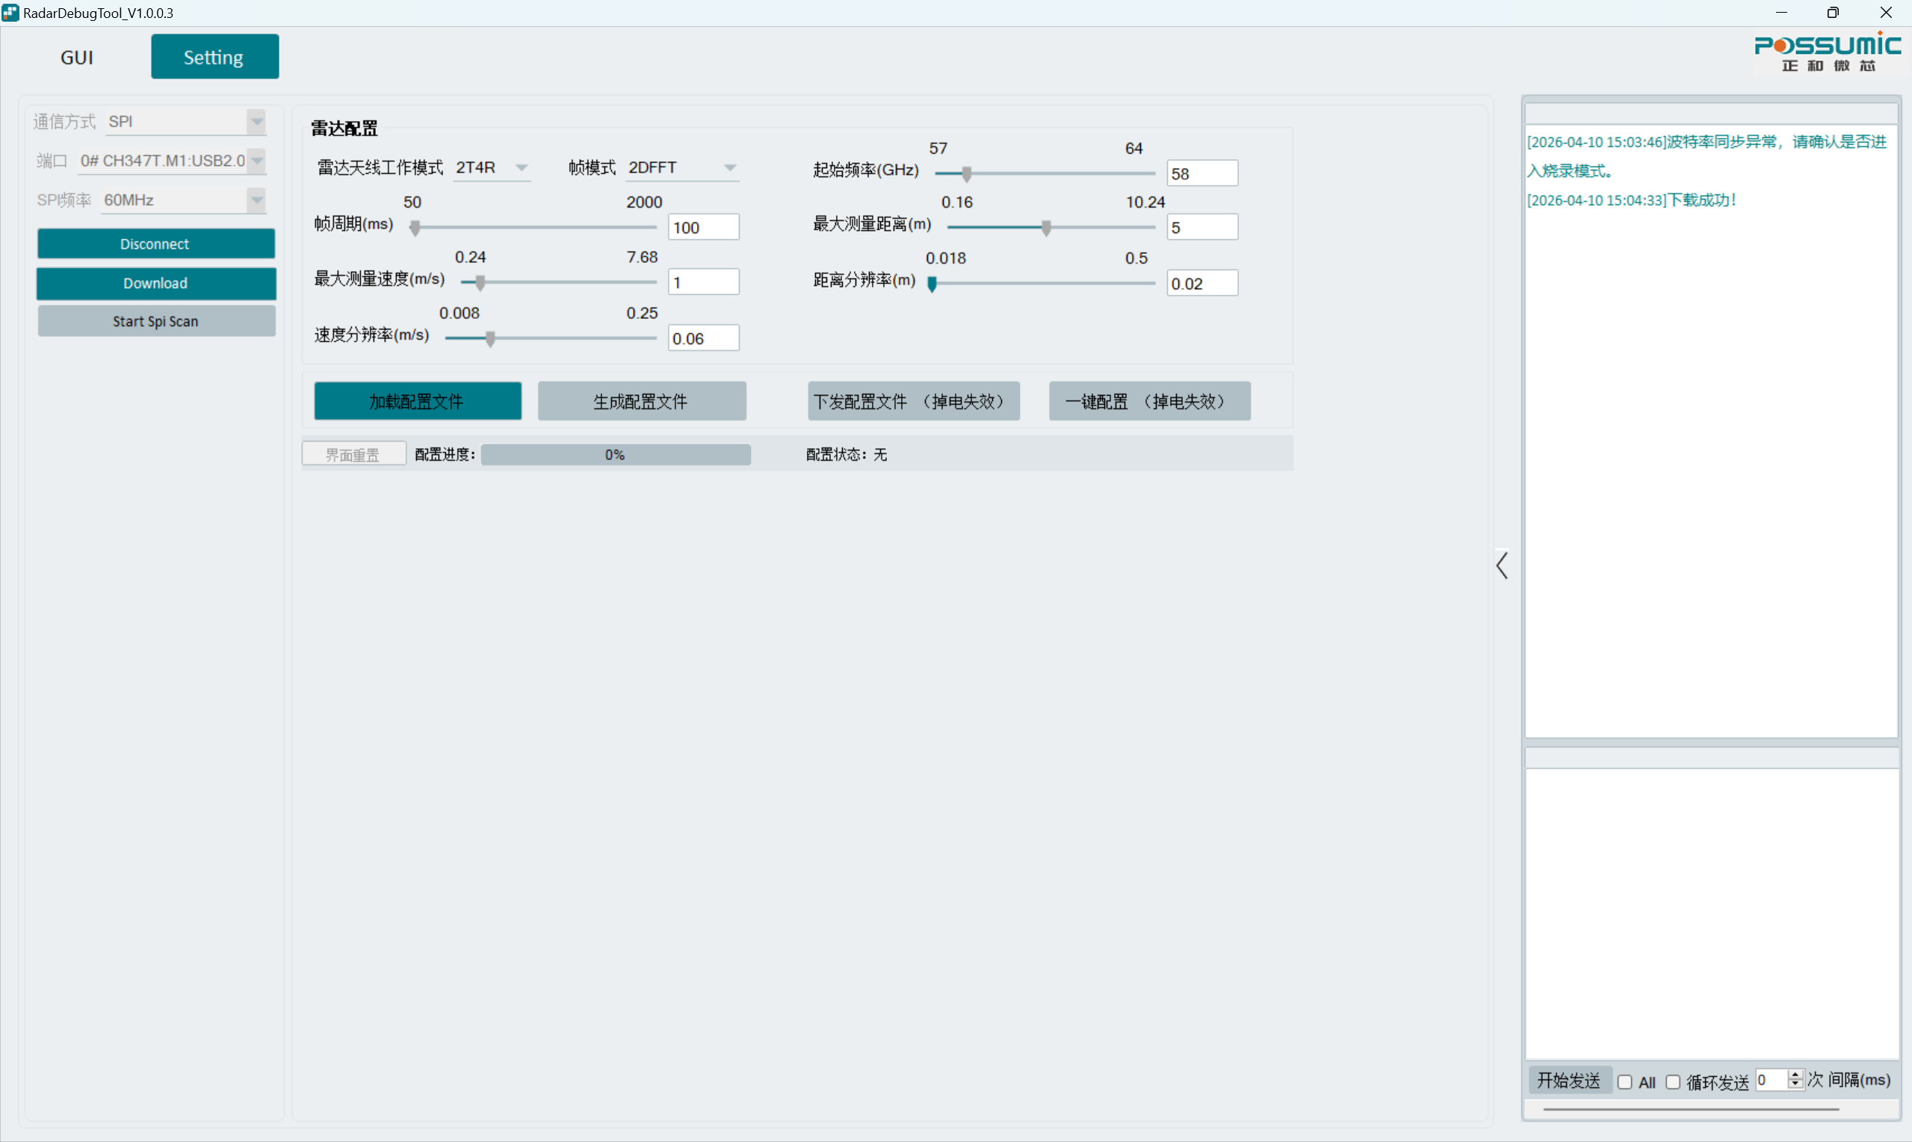Increment the send count spinner arrow
This screenshot has width=1912, height=1142.
point(1795,1074)
